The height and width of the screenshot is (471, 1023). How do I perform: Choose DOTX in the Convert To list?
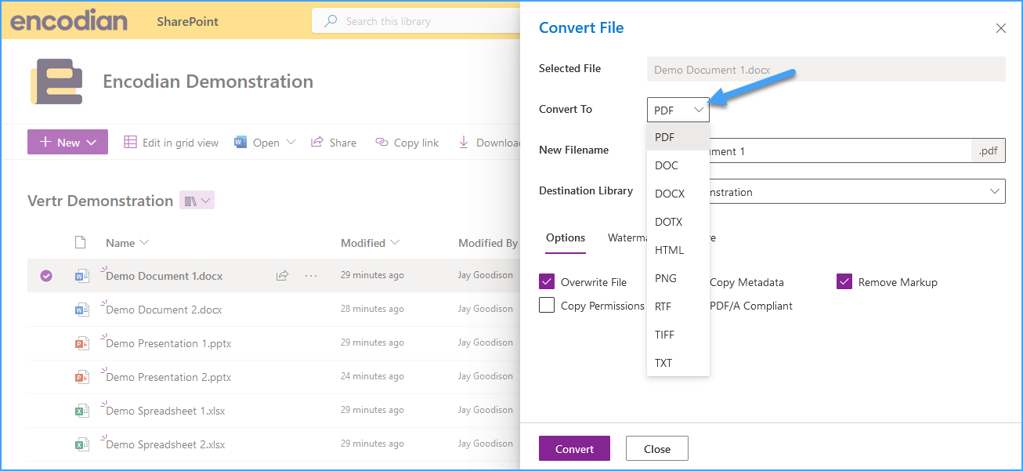point(678,222)
